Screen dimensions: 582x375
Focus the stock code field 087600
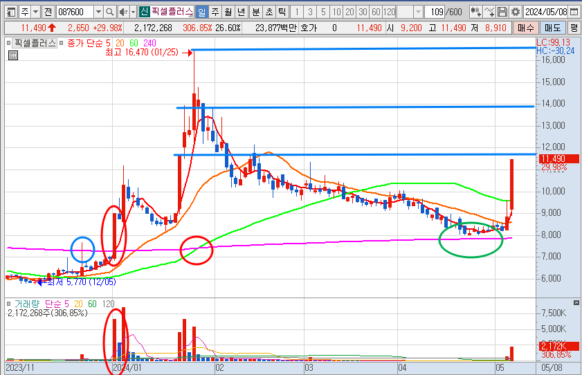75,12
